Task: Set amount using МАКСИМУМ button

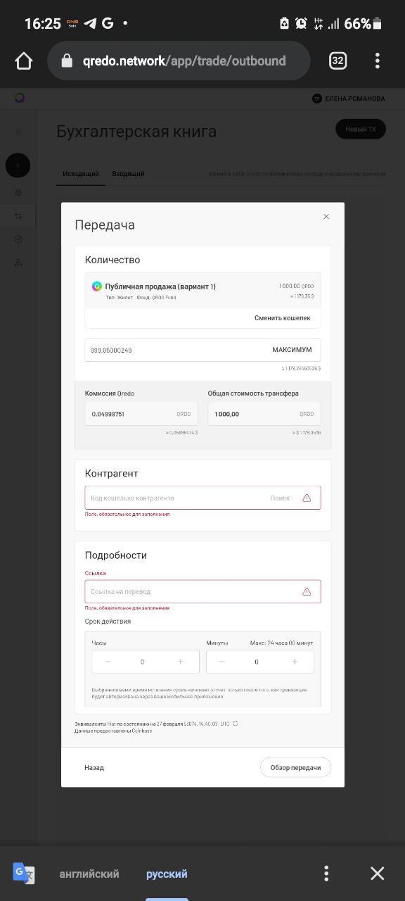Action: pyautogui.click(x=292, y=350)
